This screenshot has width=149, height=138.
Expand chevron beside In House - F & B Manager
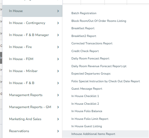[x=58, y=35]
